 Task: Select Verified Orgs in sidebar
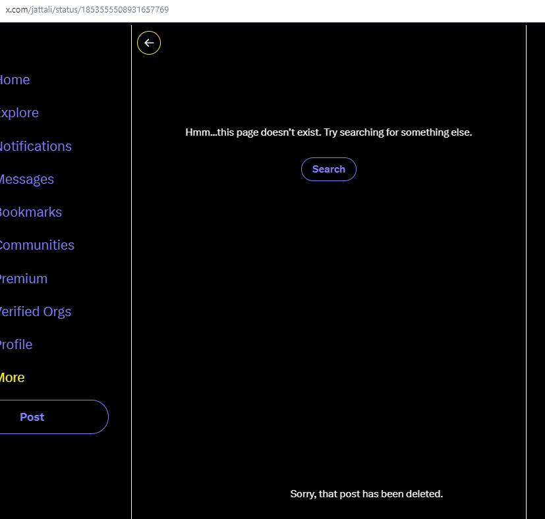click(x=35, y=312)
